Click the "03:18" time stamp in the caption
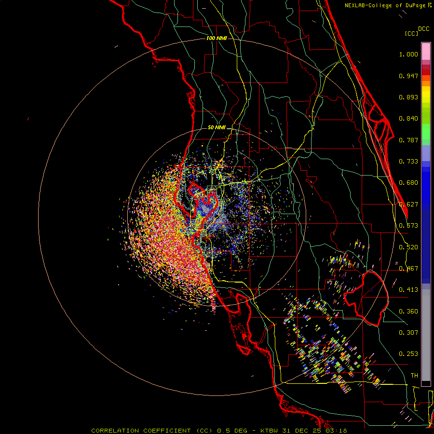 click(337, 431)
